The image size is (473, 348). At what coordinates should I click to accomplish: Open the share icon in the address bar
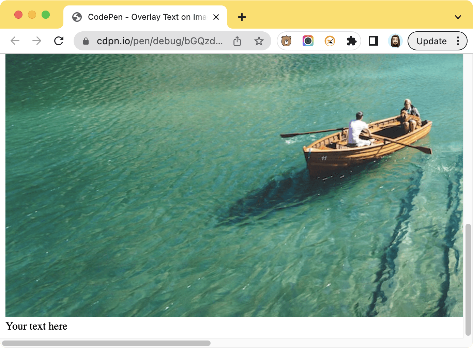pos(237,41)
